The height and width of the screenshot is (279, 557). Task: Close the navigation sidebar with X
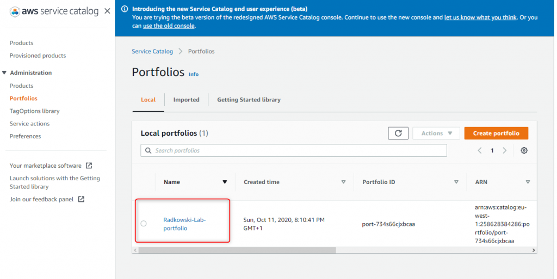[107, 11]
